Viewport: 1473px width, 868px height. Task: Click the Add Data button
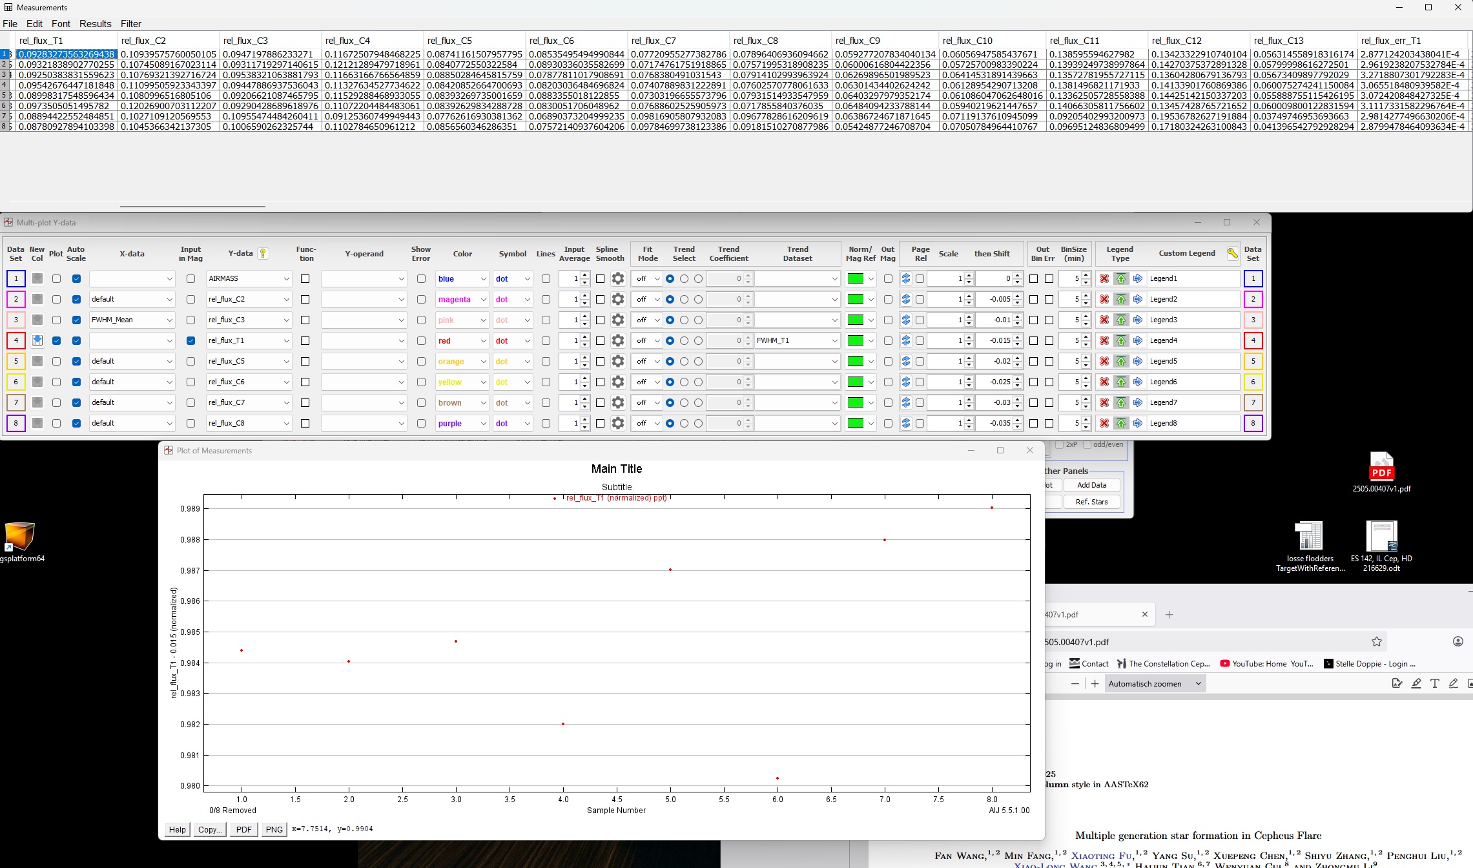point(1091,485)
